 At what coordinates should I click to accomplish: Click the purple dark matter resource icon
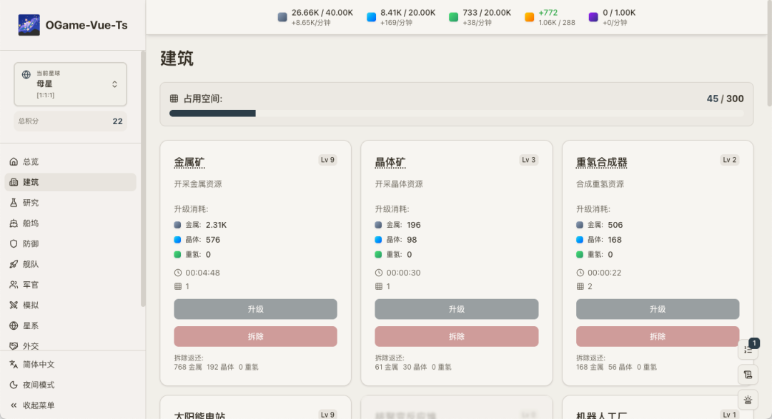593,17
